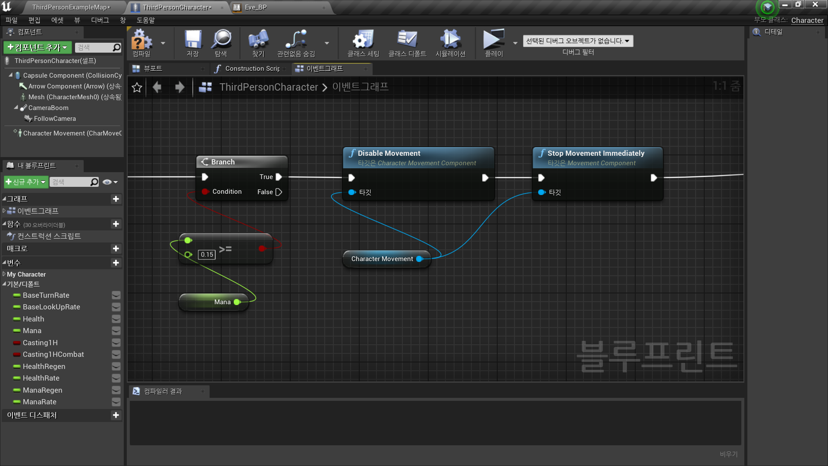Toggle visibility eye for Health variable
The image size is (828, 466).
click(x=116, y=319)
